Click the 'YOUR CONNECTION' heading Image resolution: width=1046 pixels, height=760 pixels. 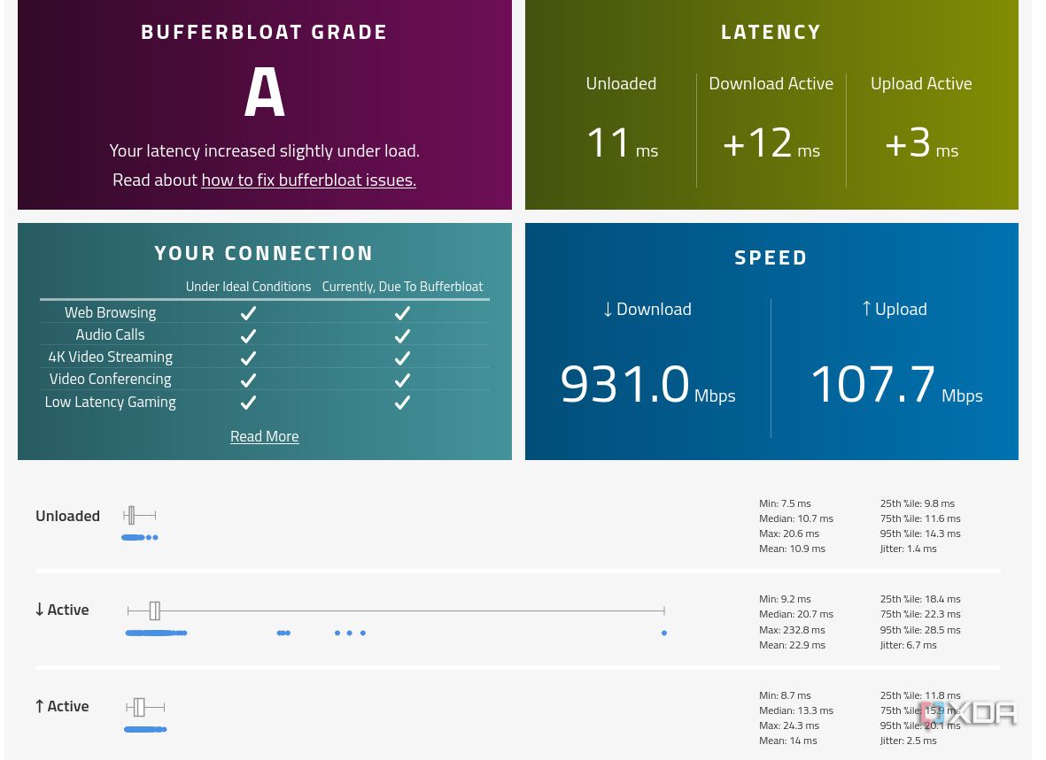pos(264,253)
